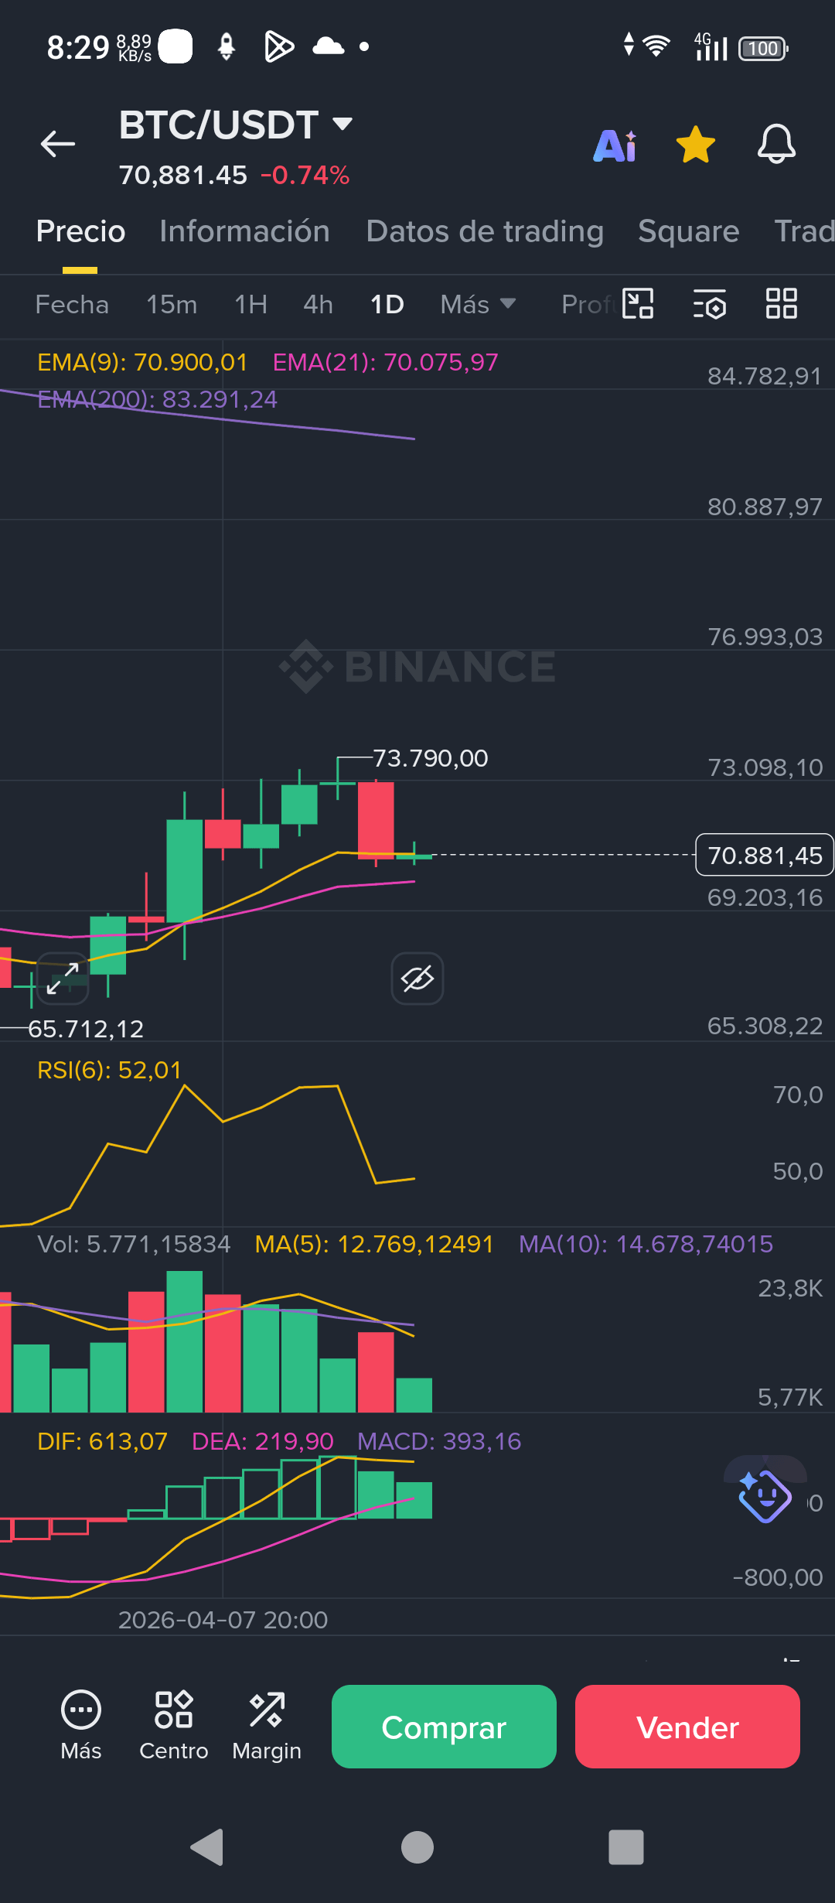Image resolution: width=835 pixels, height=1903 pixels.
Task: Expand the BTC/USDT pair selector dropdown
Action: [x=343, y=124]
